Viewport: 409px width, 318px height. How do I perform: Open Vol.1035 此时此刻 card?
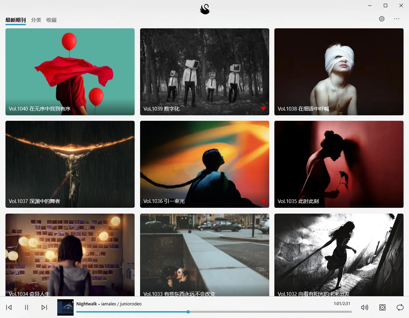(339, 164)
